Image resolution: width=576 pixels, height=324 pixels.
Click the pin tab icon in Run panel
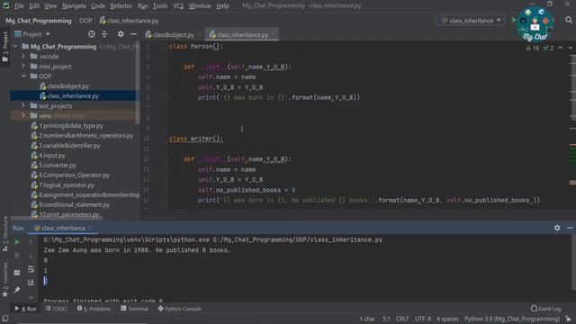pyautogui.click(x=17, y=290)
